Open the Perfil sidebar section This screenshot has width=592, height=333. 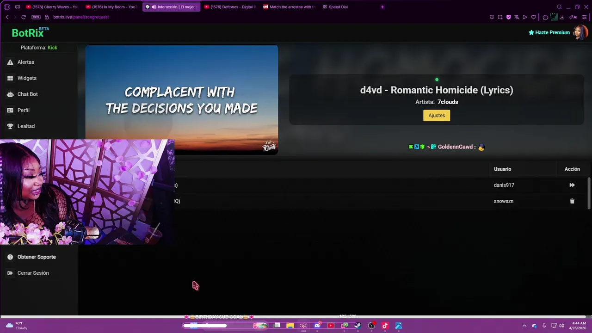click(x=24, y=110)
